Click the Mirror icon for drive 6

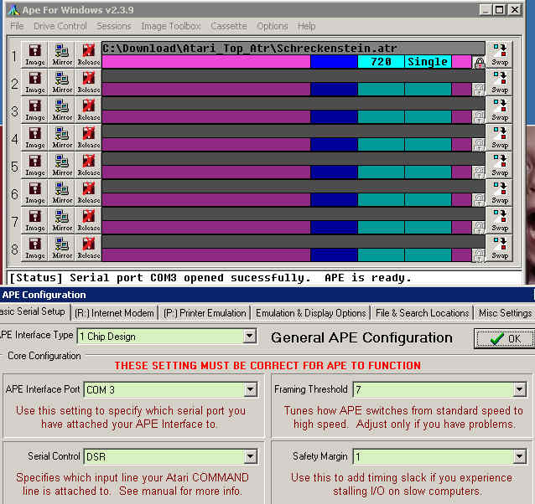[61, 193]
